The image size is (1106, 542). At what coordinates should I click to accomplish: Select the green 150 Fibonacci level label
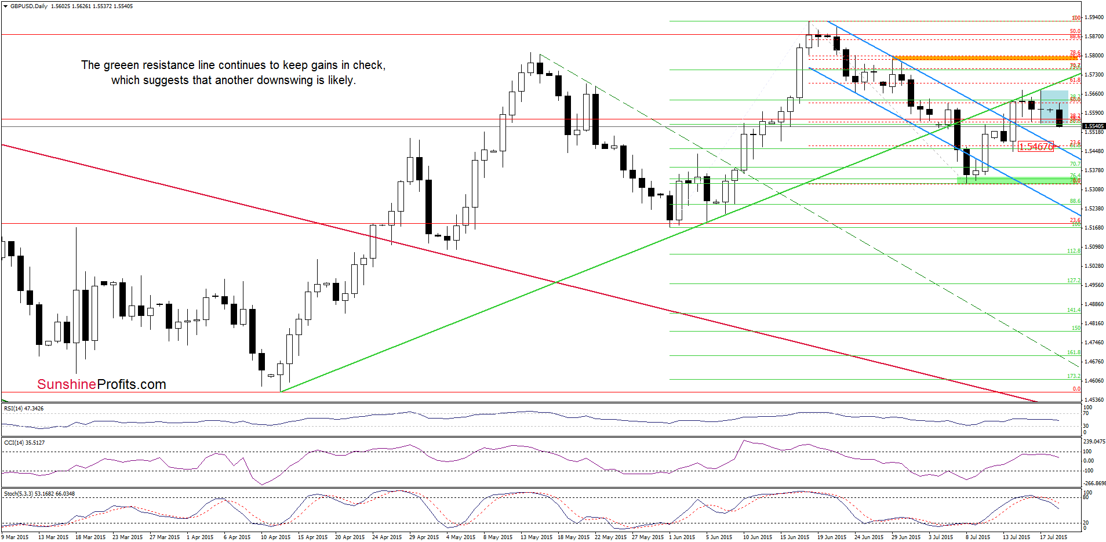[1076, 328]
